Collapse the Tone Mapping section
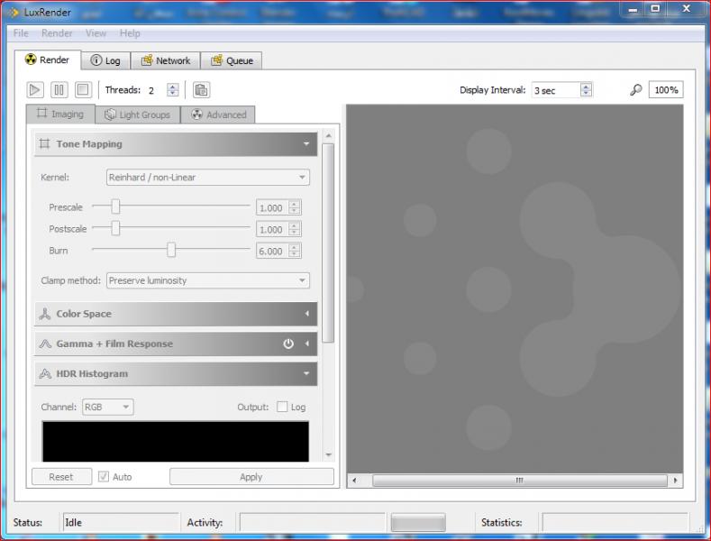711x541 pixels. (306, 144)
